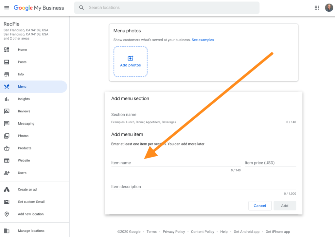Click the Posts icon in sidebar
Screen dimensions: 335x237
coord(7,62)
